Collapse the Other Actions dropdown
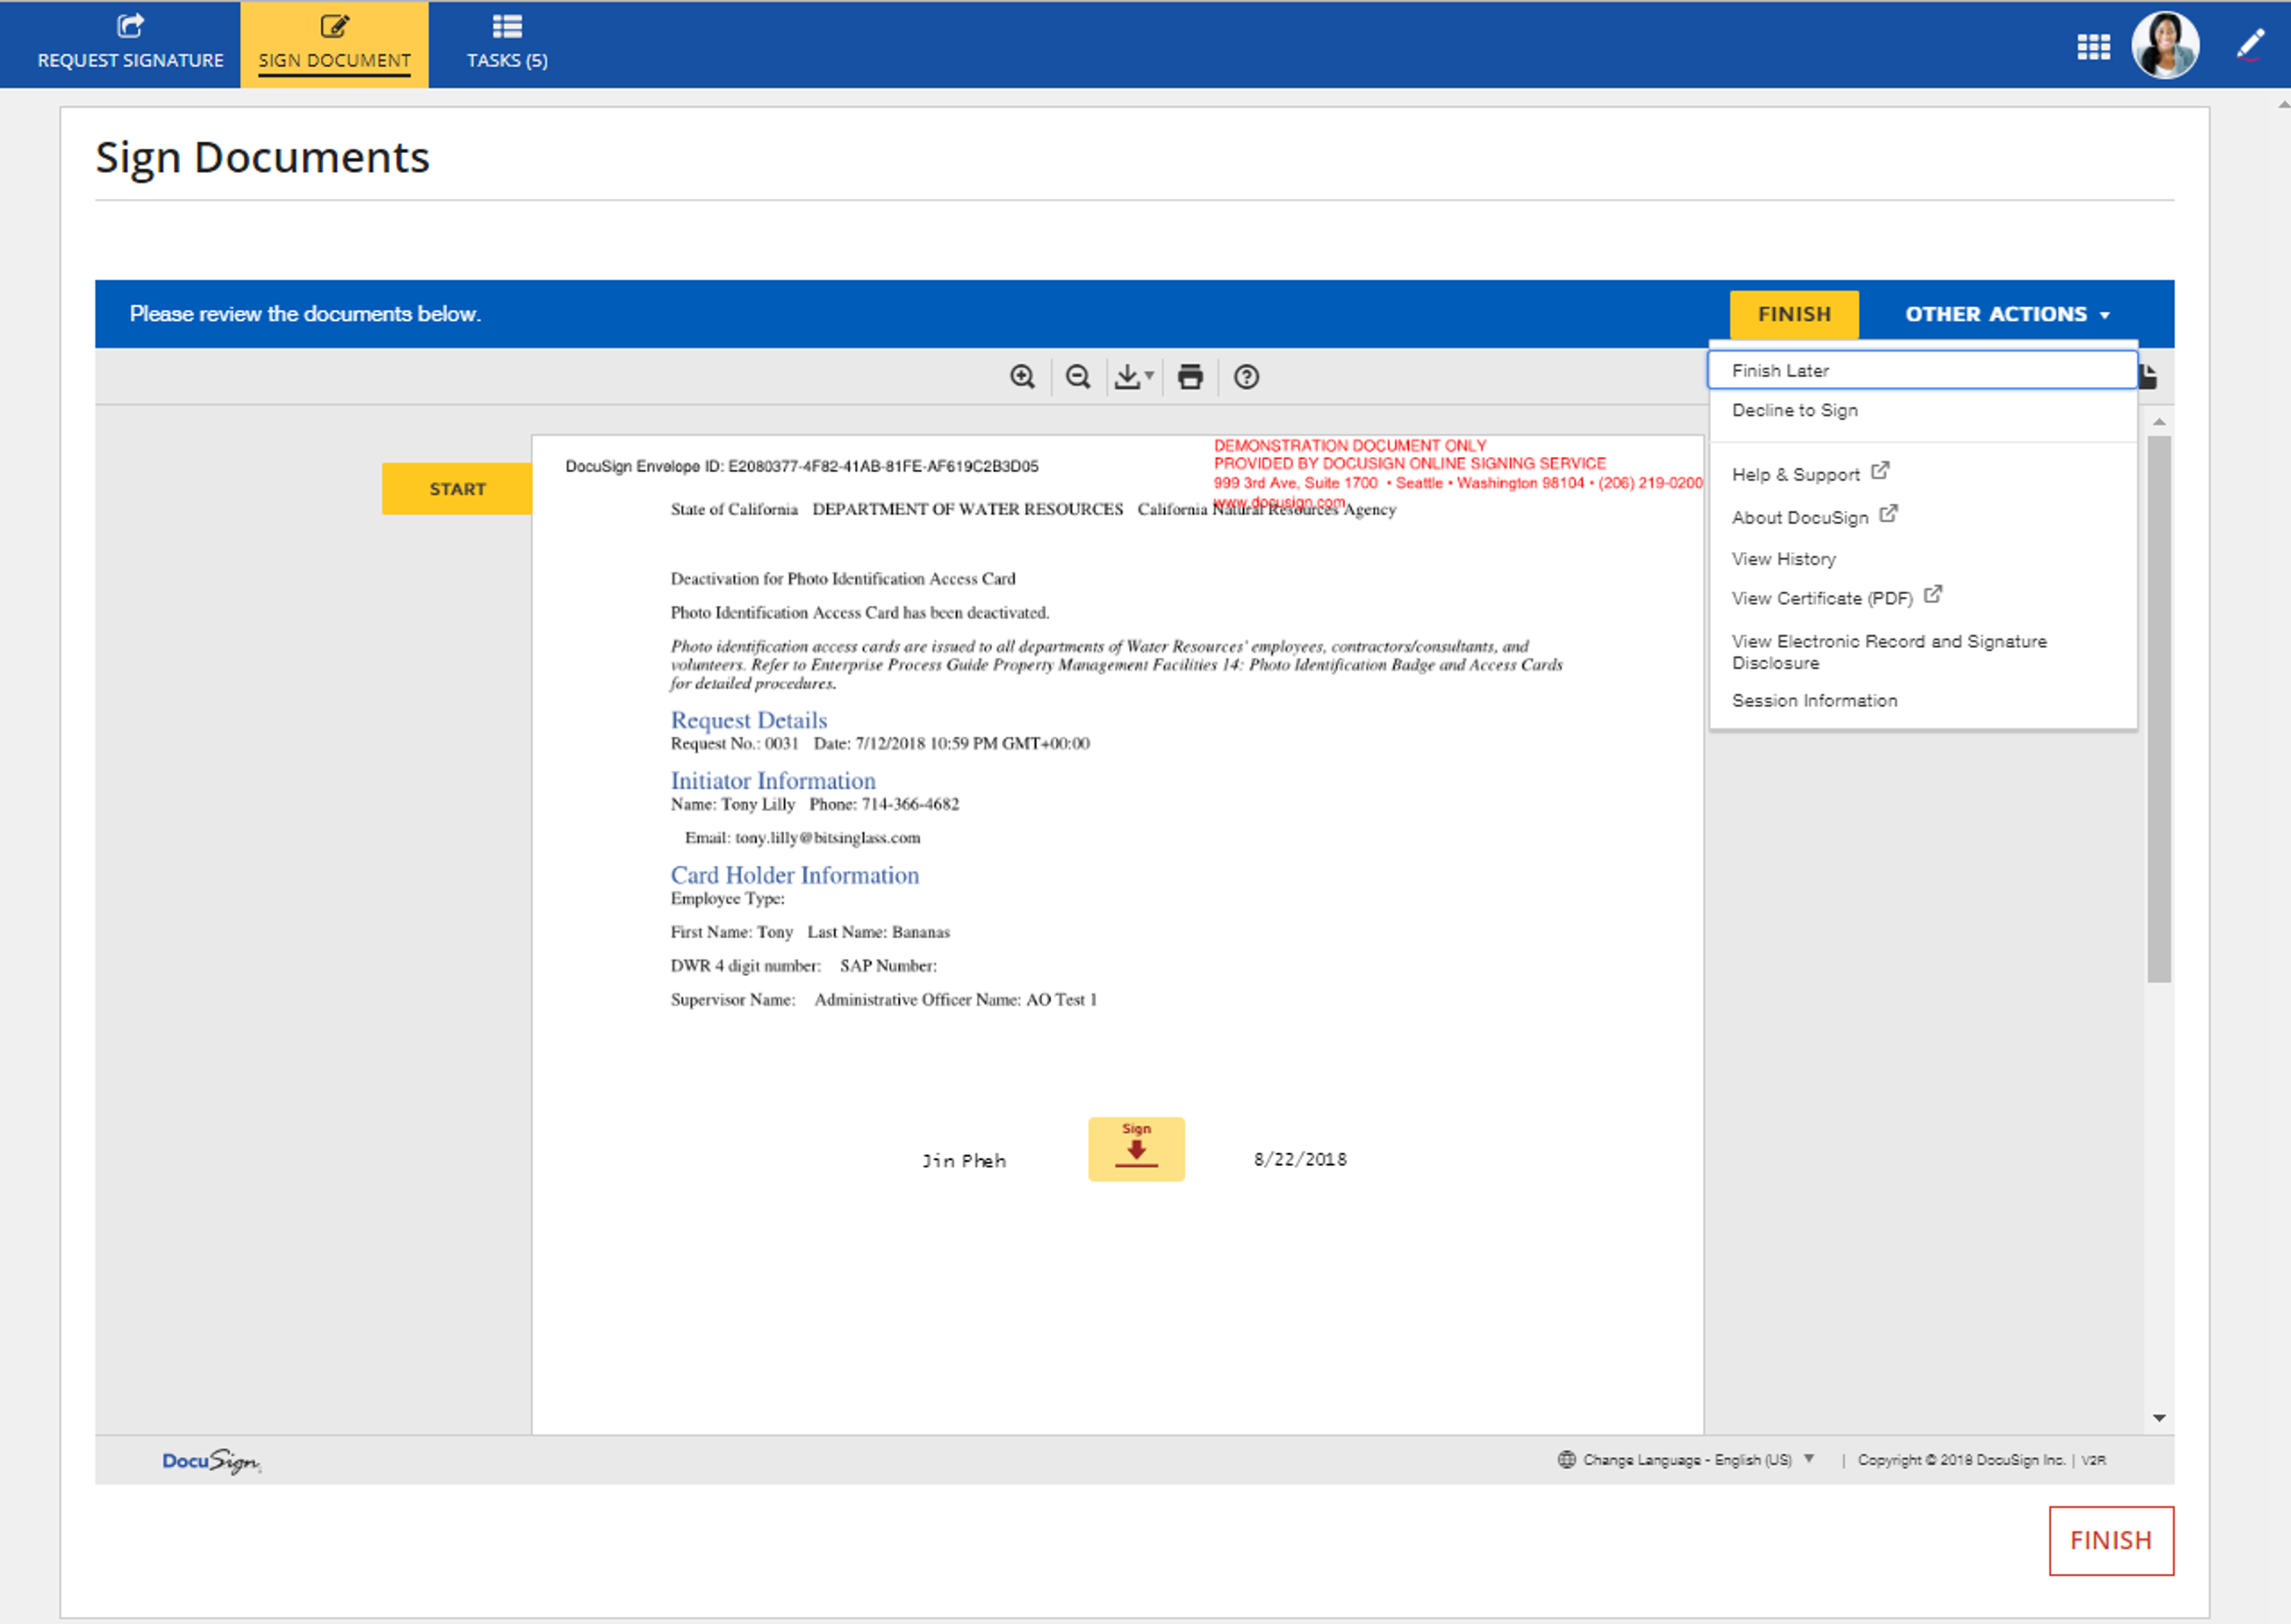The height and width of the screenshot is (1624, 2291). tap(2007, 314)
